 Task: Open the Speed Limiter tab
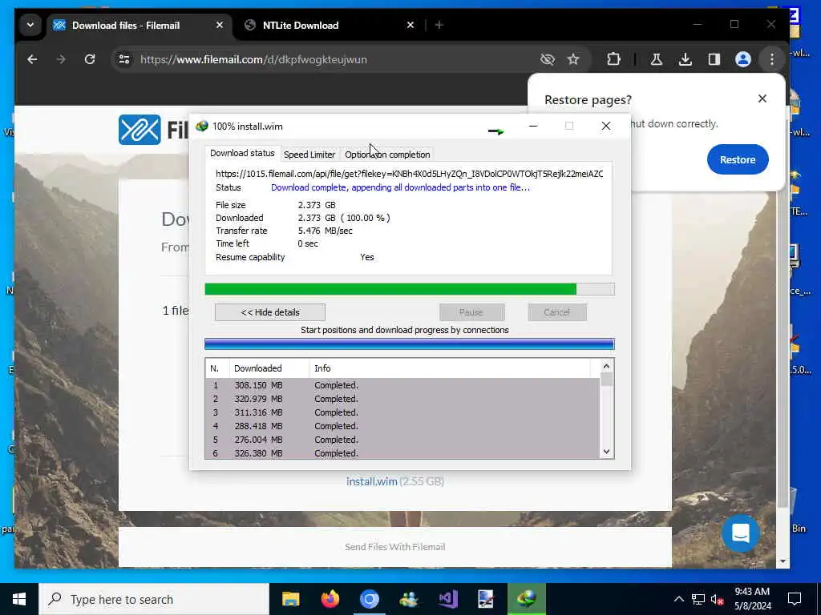point(309,155)
